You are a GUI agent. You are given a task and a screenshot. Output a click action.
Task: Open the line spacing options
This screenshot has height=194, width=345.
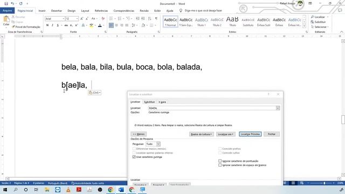(133, 25)
